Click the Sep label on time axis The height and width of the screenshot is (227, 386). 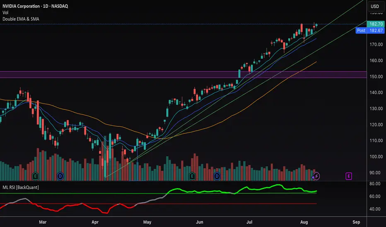click(x=356, y=222)
